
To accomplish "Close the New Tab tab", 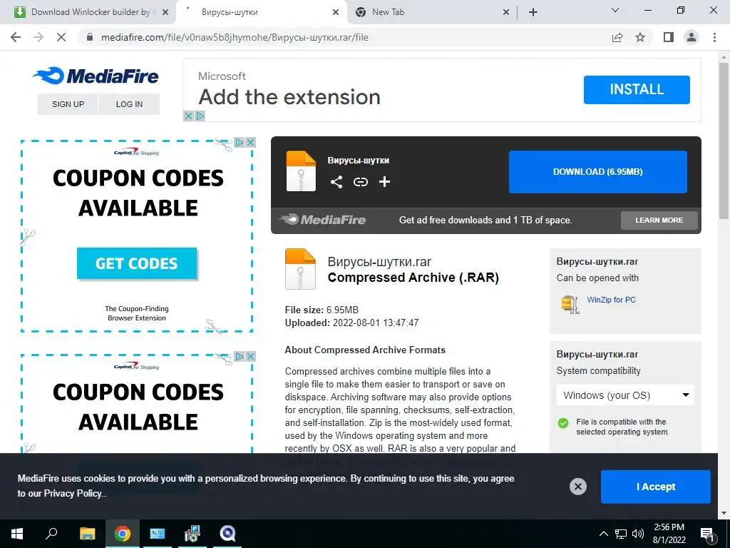I will [507, 12].
